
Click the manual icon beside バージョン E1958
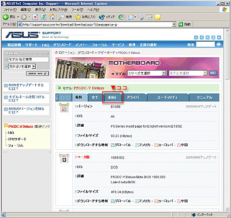[x=64, y=108]
